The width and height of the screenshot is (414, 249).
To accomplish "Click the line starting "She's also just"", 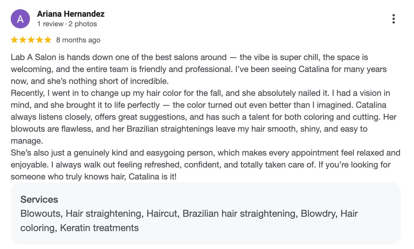I will tap(206, 153).
